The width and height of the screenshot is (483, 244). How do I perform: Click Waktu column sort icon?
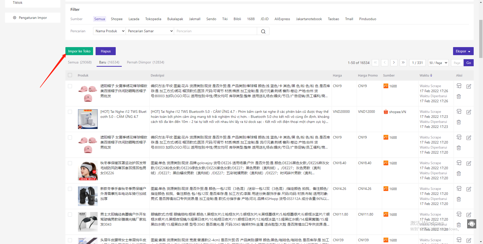tap(431, 75)
